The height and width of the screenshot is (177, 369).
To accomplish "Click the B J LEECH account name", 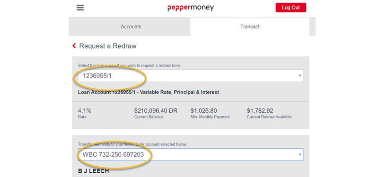I will click(93, 171).
